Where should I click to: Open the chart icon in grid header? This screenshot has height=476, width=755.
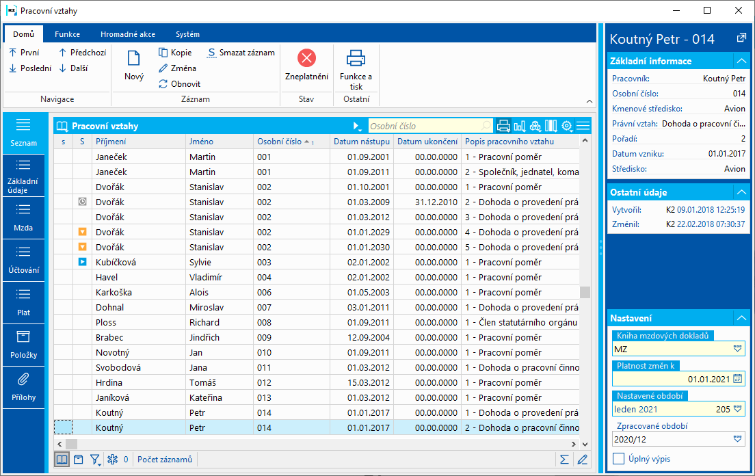pyautogui.click(x=520, y=126)
